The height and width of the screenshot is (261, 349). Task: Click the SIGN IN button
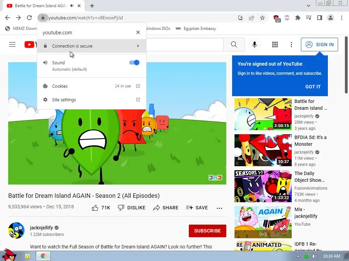point(319,45)
